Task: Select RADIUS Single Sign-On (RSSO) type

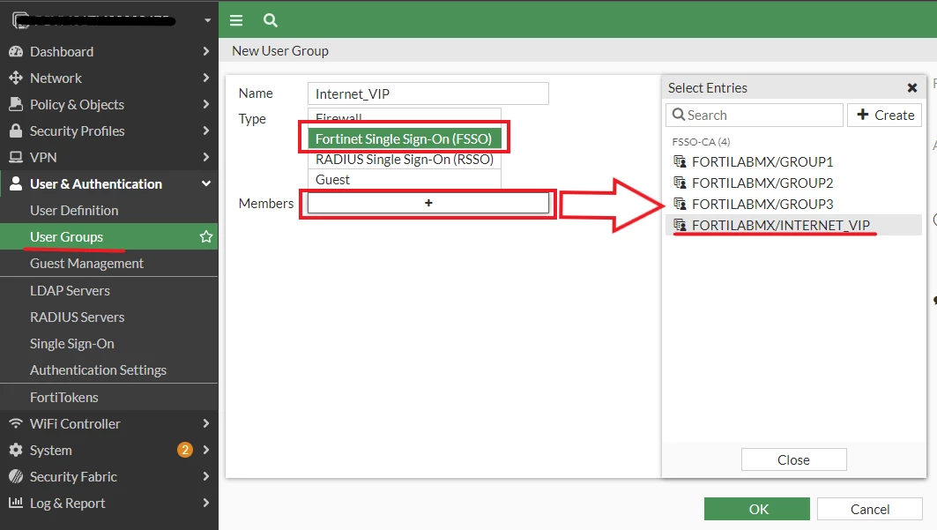Action: (x=405, y=160)
